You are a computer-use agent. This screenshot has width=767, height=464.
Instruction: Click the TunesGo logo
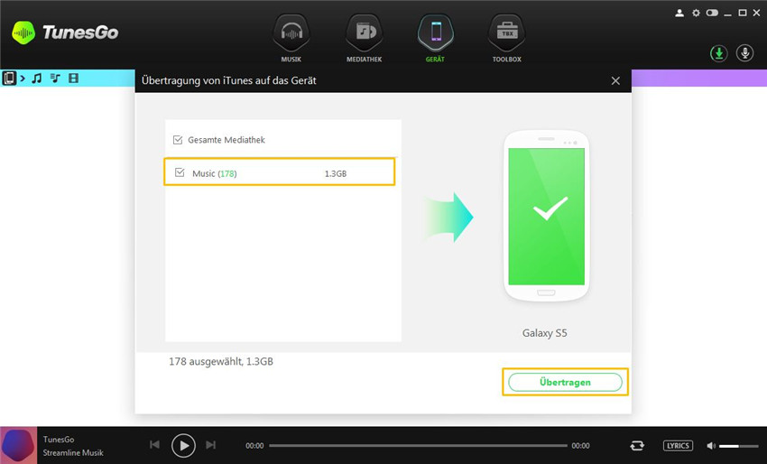coord(65,32)
